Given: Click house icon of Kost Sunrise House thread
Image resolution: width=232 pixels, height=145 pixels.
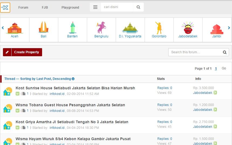Looking at the screenshot, I should pyautogui.click(x=8, y=91).
